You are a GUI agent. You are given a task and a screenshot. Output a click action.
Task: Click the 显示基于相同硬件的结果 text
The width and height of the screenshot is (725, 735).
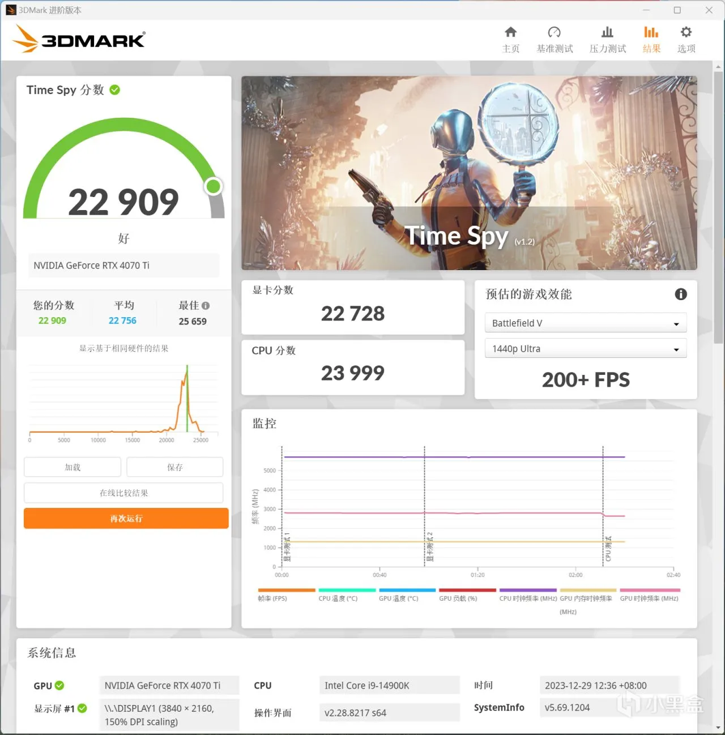click(x=123, y=348)
